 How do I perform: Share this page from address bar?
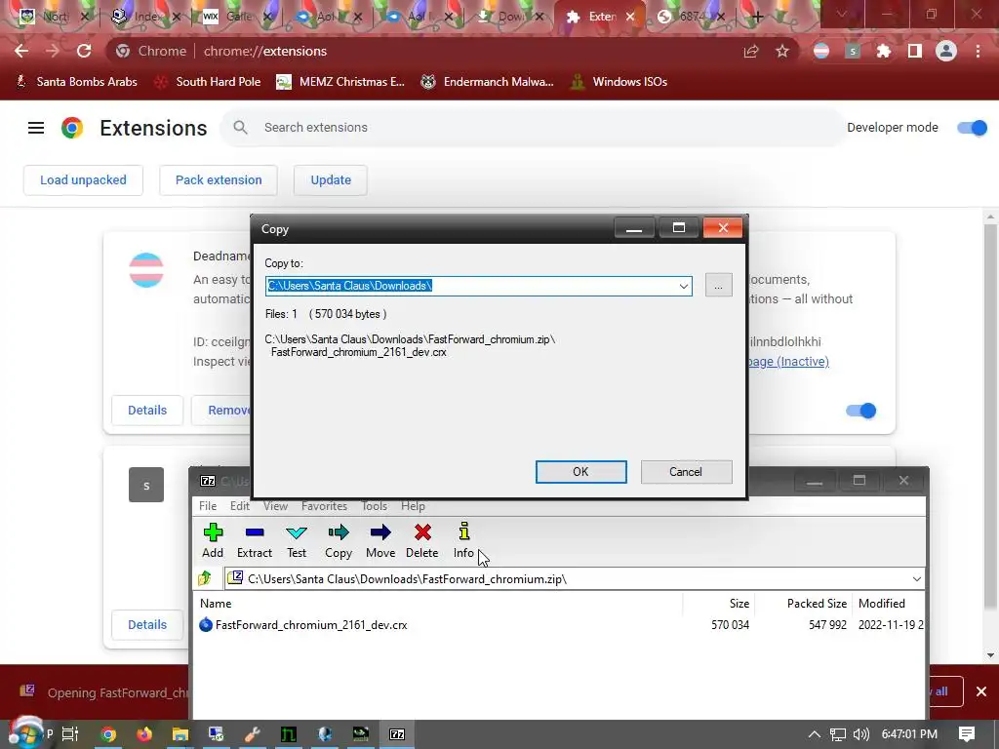pos(751,51)
